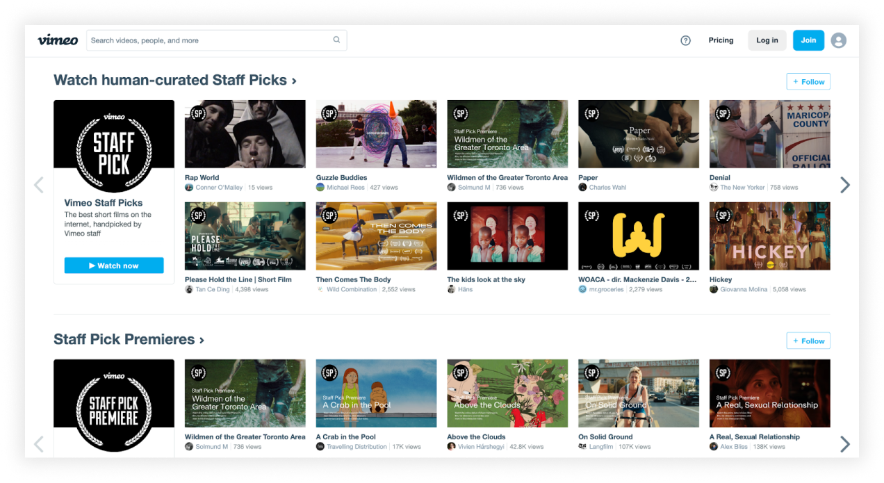Click the left arrow on Premieres carousel
This screenshot has width=884, height=483.
[39, 443]
